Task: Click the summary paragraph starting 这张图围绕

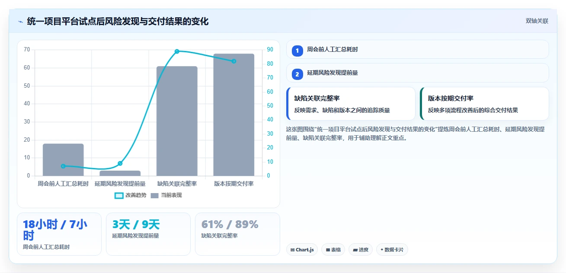Action: (x=415, y=133)
